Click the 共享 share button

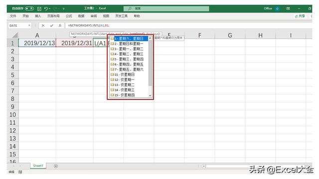300,16
